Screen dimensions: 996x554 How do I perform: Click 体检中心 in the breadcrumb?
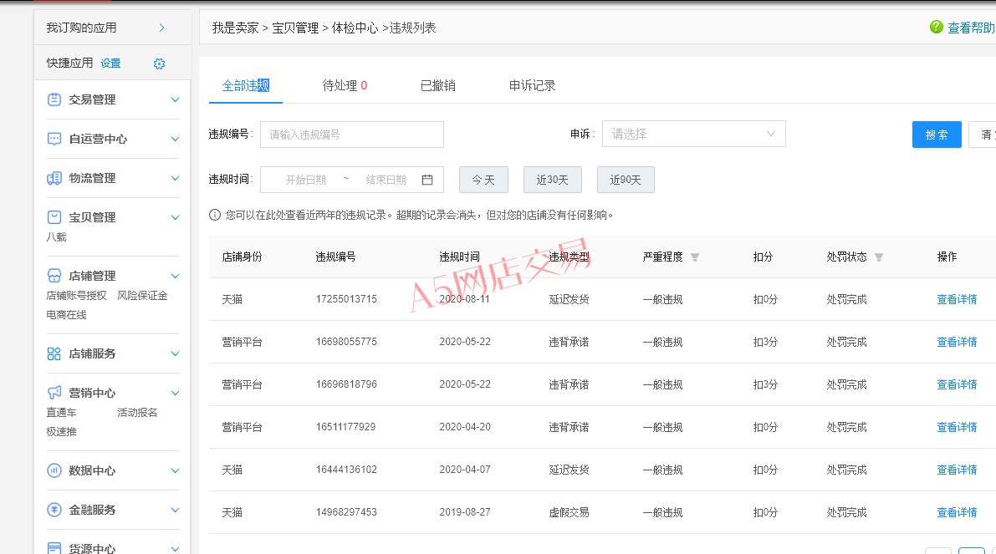[355, 28]
